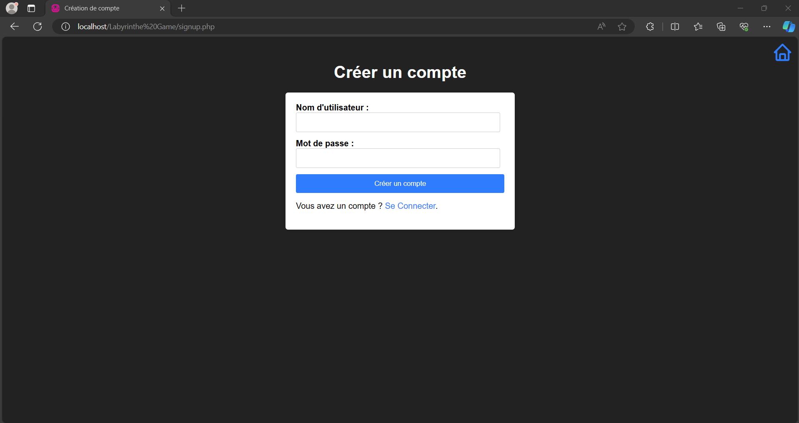This screenshot has height=423, width=799.
Task: Restore down the browser window
Action: tap(764, 8)
